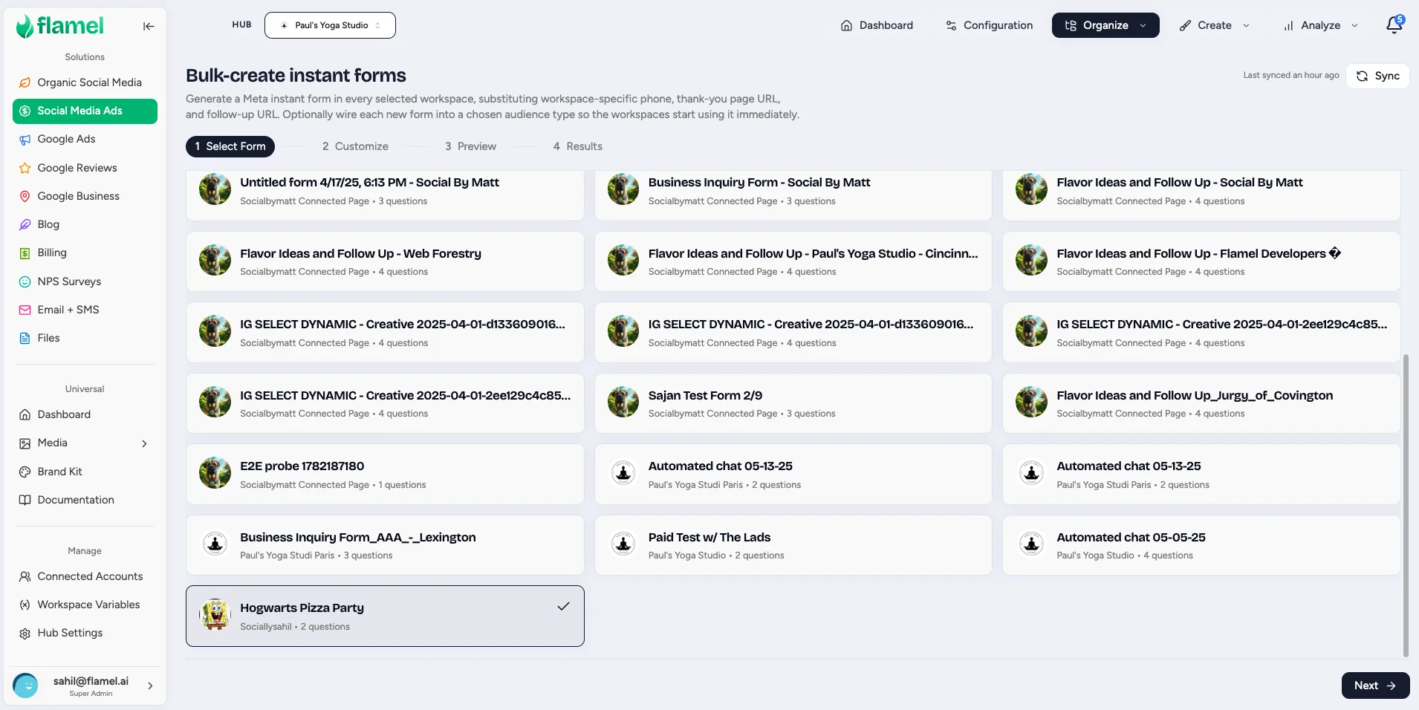The image size is (1419, 710).
Task: Open the sahil@flamel.ai account menu
Action: [85, 685]
